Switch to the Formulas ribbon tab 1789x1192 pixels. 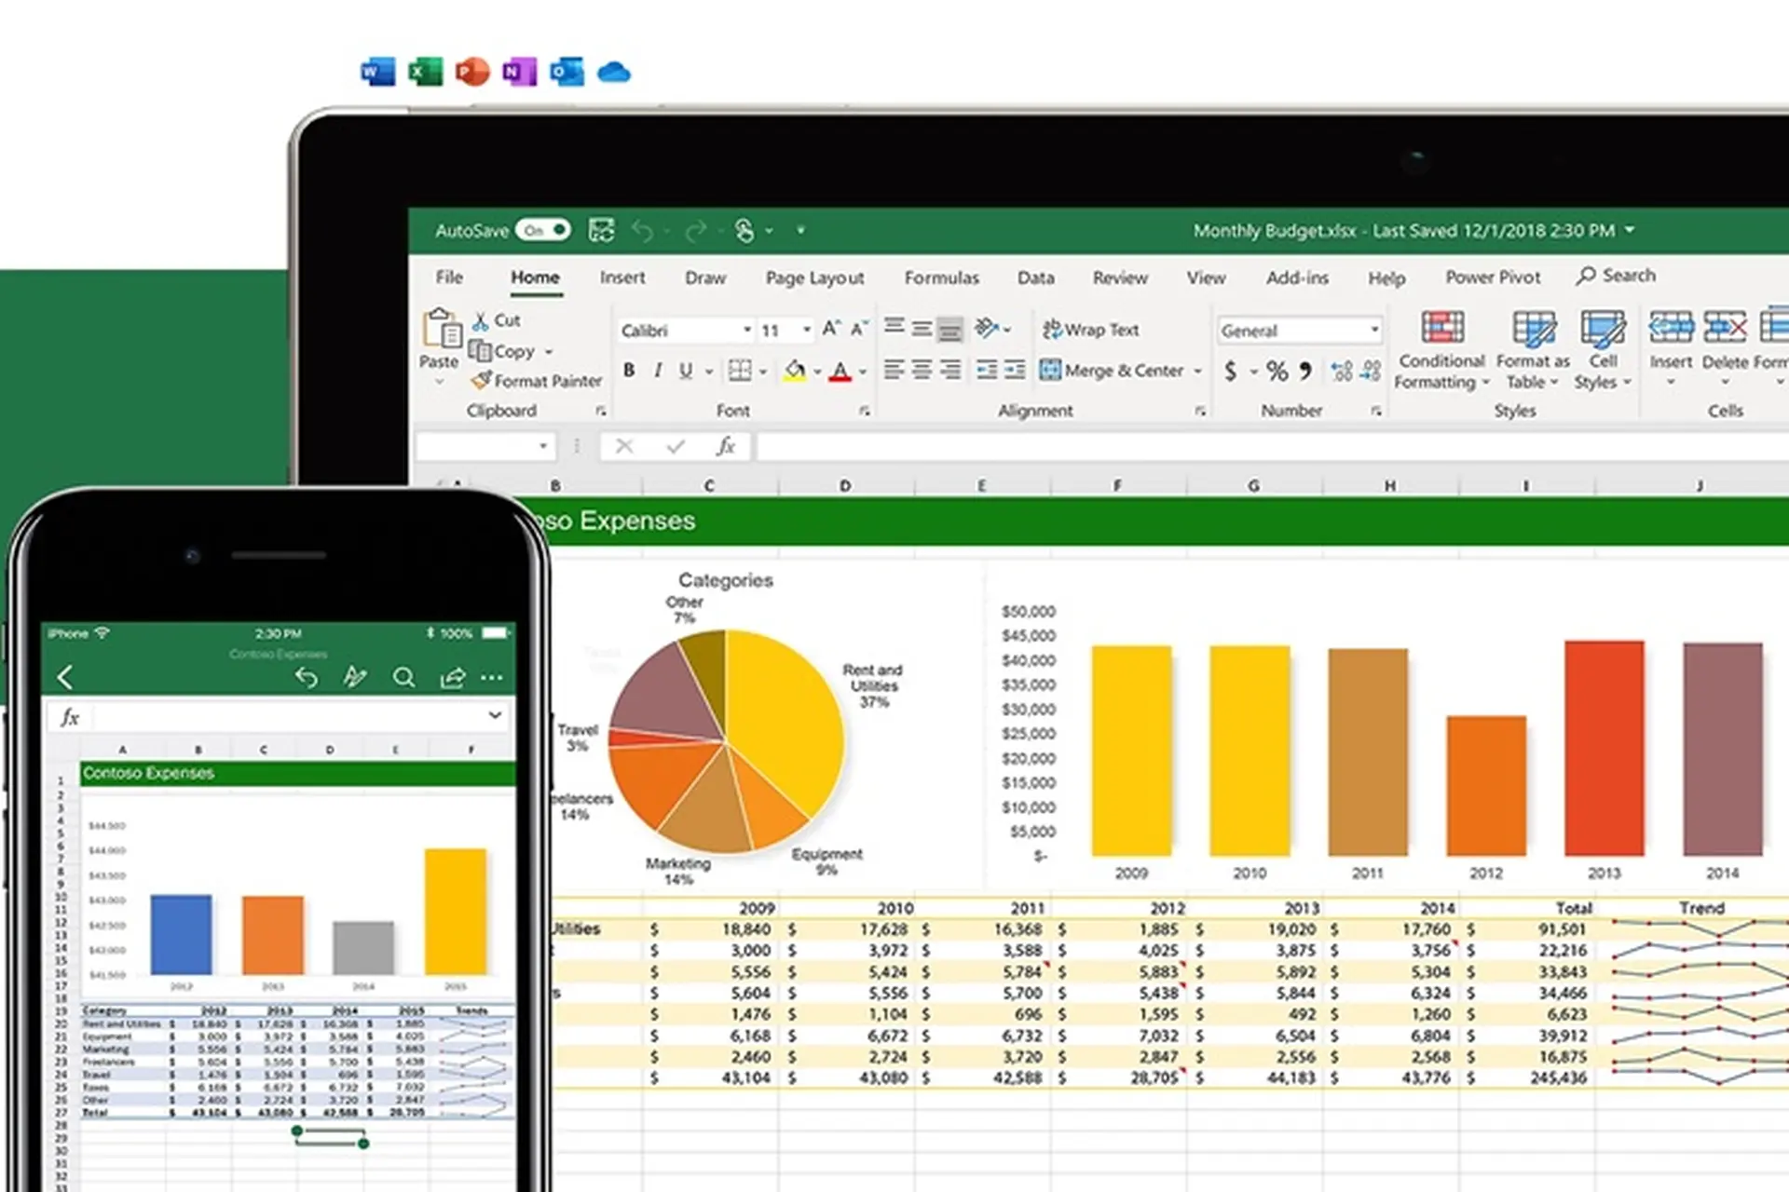click(x=941, y=278)
